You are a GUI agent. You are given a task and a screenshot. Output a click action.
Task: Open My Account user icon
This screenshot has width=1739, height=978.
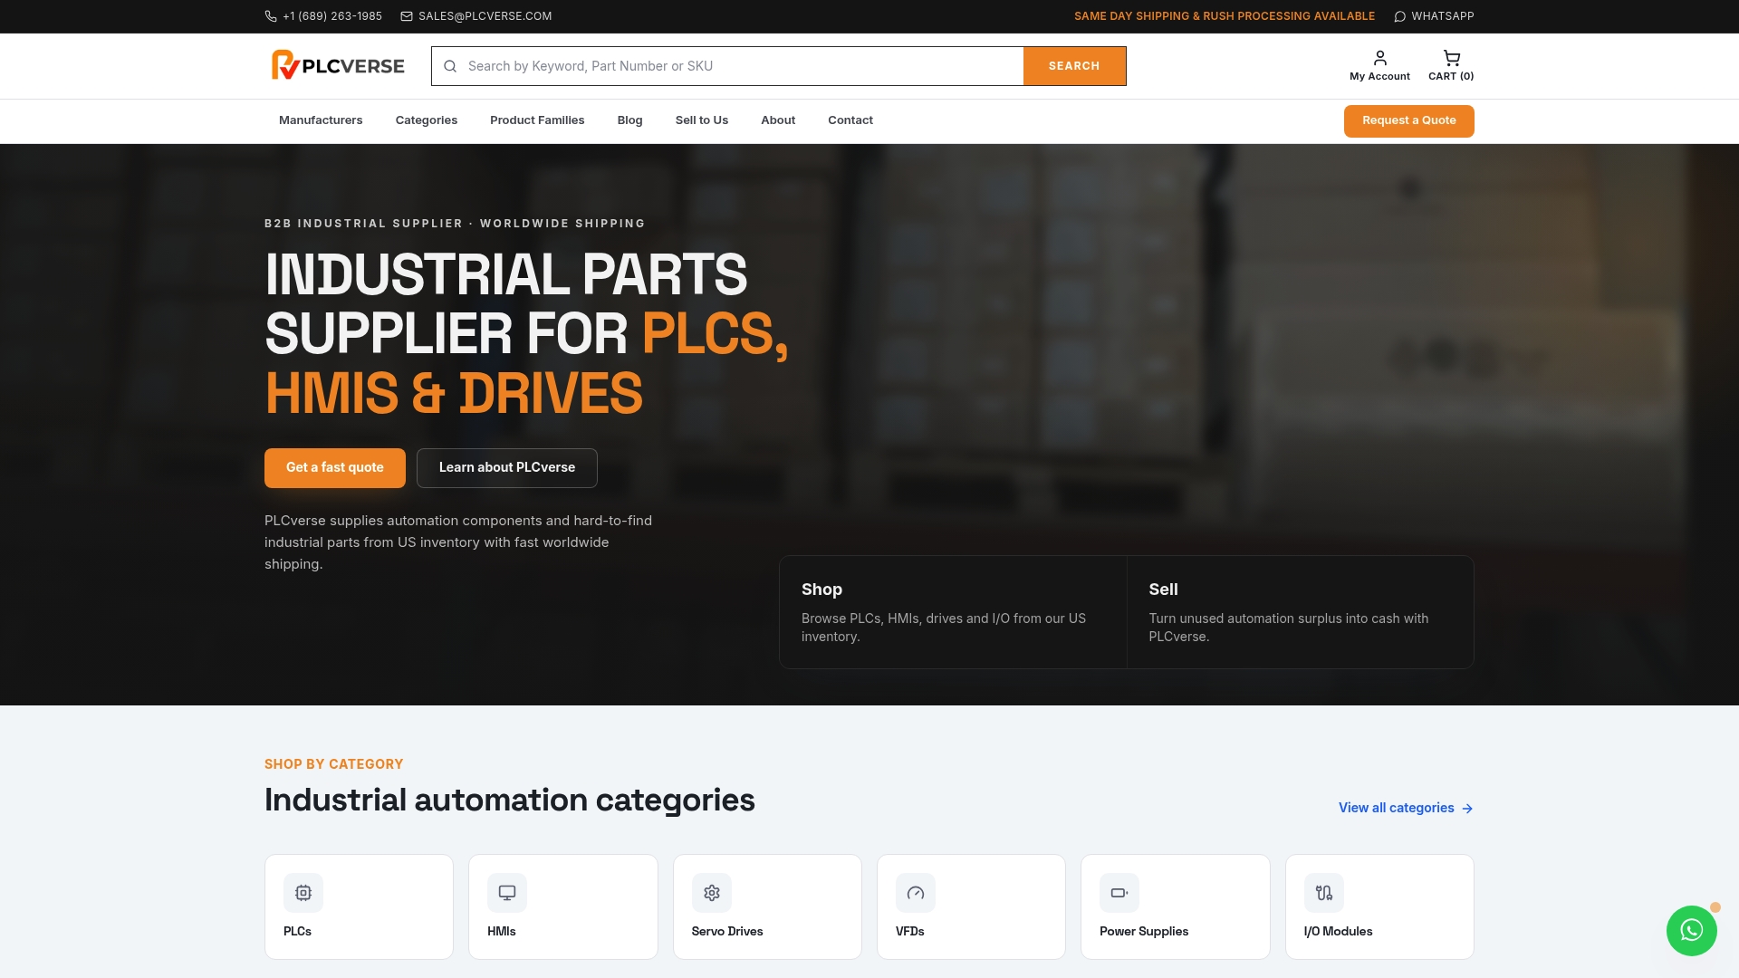pyautogui.click(x=1379, y=58)
